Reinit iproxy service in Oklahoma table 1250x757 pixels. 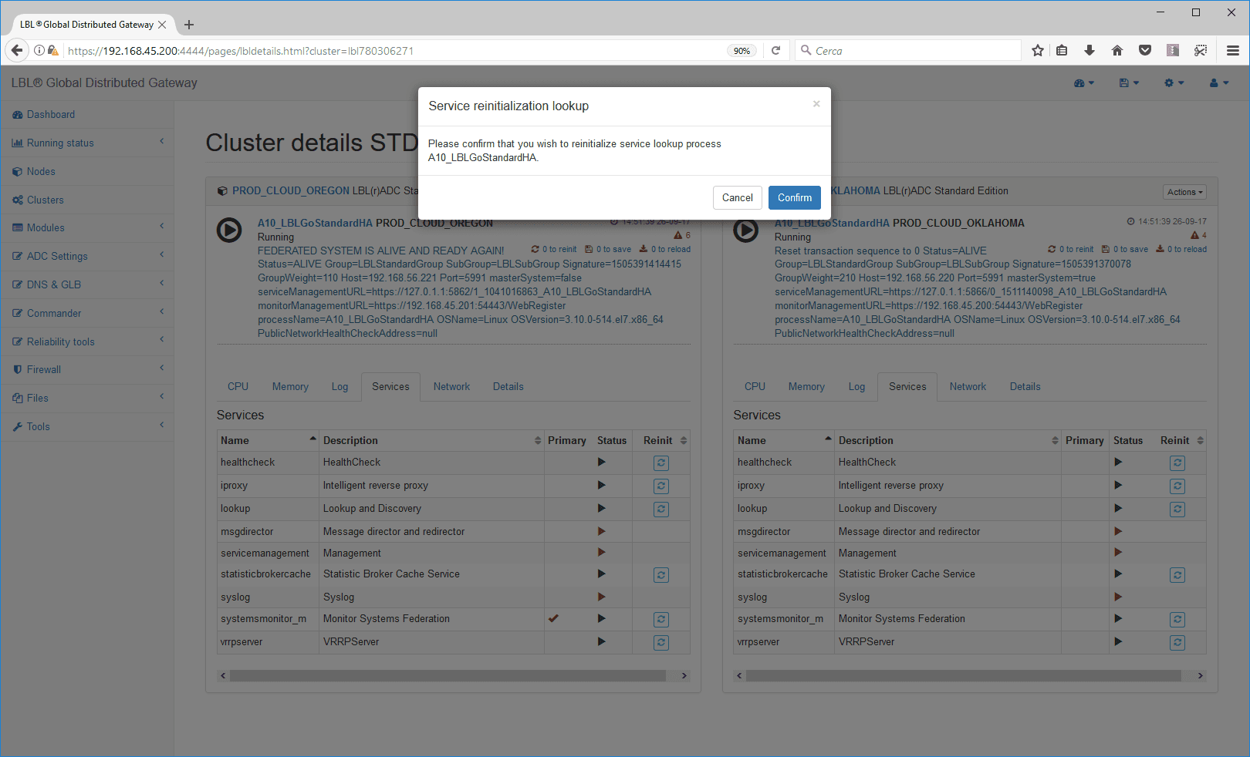click(1177, 486)
